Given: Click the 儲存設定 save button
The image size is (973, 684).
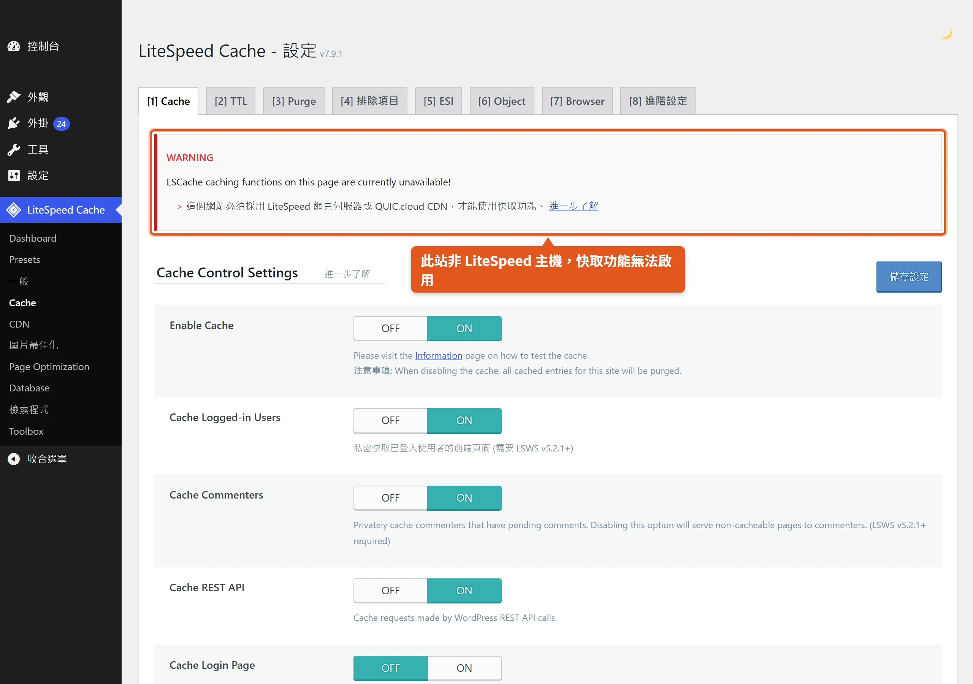Looking at the screenshot, I should pos(909,277).
